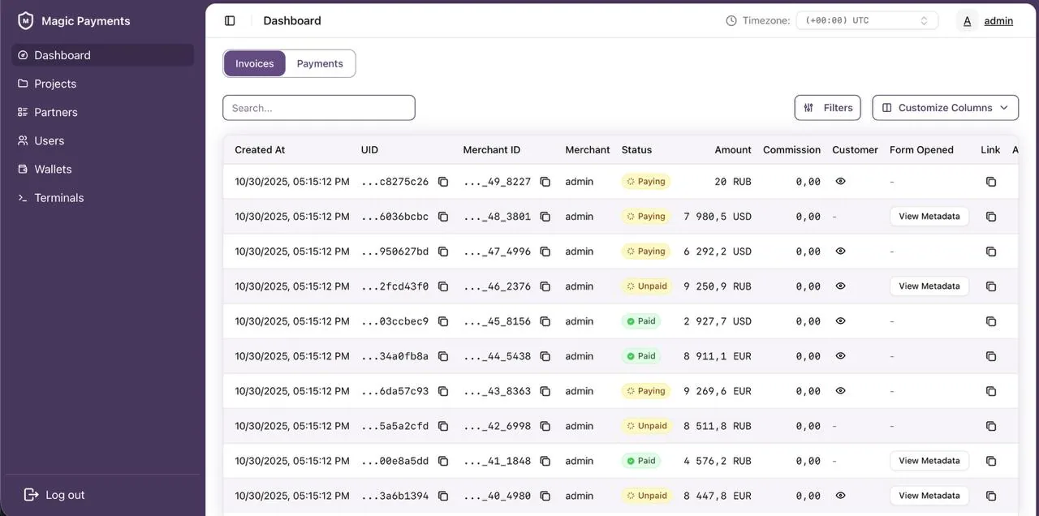Copy UID ending 6036bcbc
This screenshot has height=516, width=1039.
point(443,217)
